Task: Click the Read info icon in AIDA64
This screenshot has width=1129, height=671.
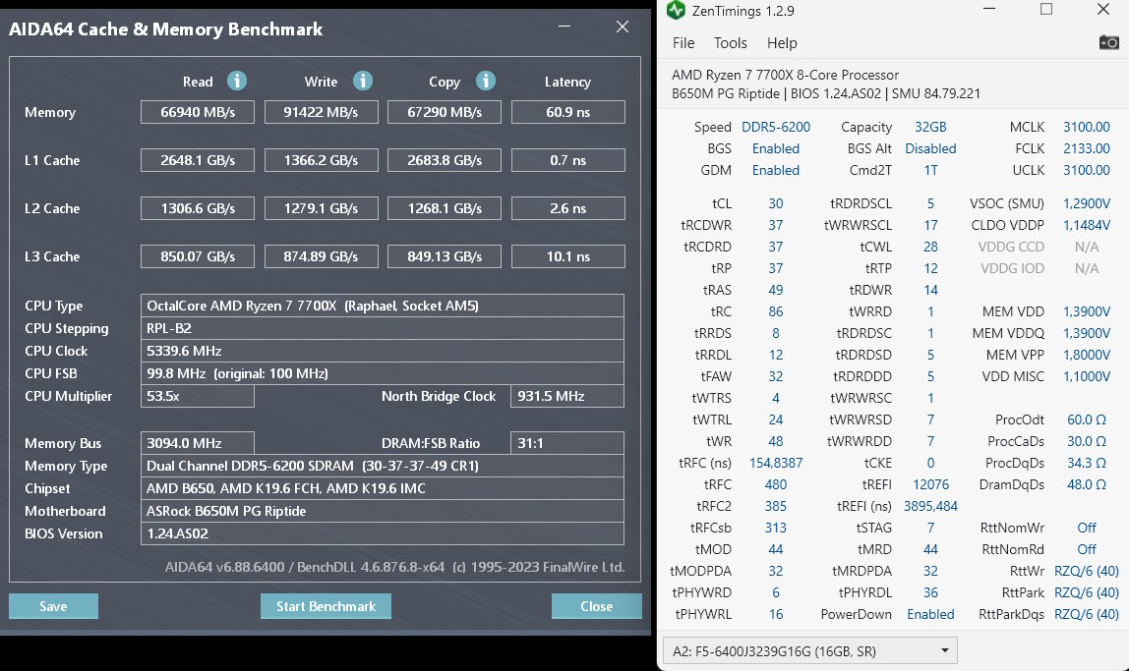Action: click(237, 81)
